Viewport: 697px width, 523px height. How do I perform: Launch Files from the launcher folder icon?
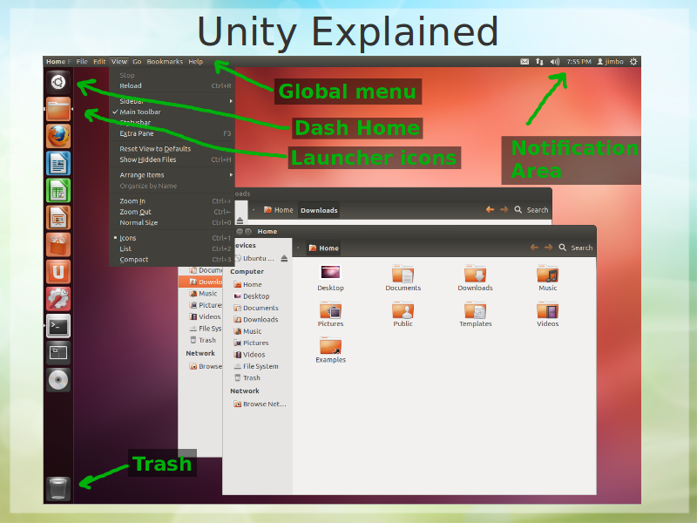pos(58,109)
